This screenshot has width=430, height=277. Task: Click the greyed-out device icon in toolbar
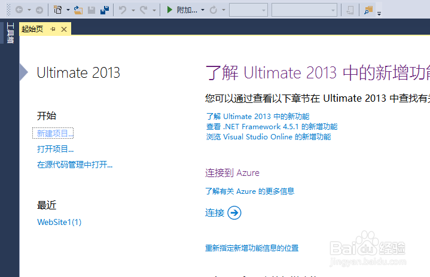[x=350, y=10]
